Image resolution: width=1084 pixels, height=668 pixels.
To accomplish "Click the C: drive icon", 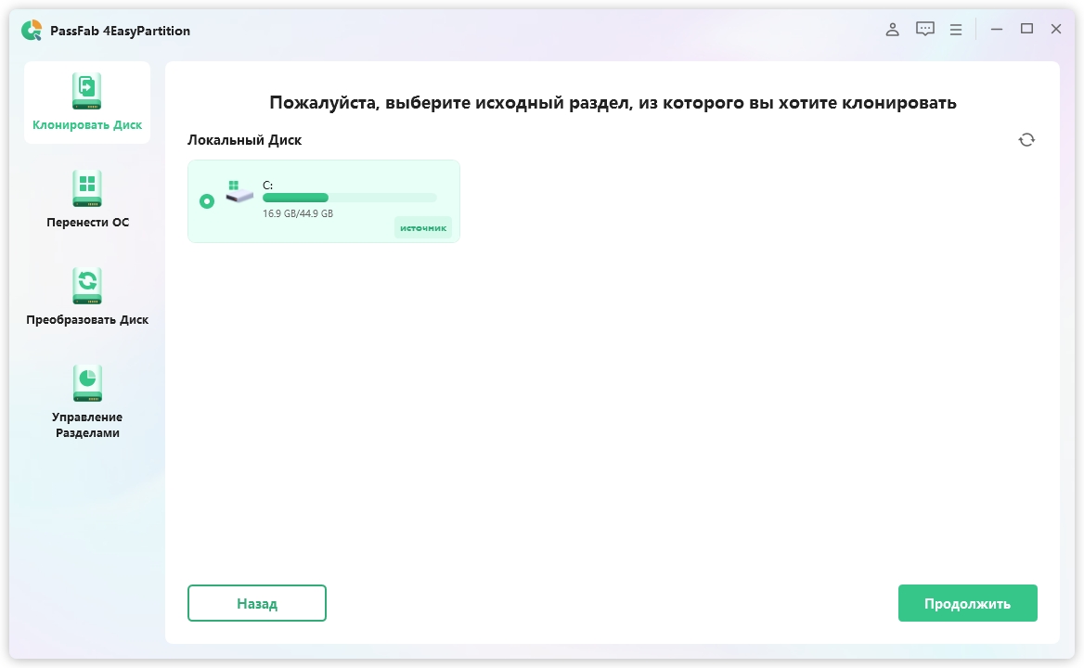I will point(239,191).
